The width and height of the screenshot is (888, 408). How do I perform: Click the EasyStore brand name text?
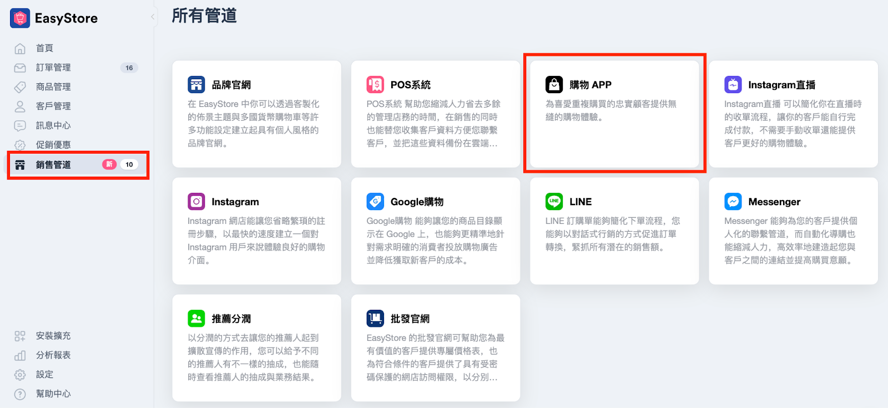66,18
